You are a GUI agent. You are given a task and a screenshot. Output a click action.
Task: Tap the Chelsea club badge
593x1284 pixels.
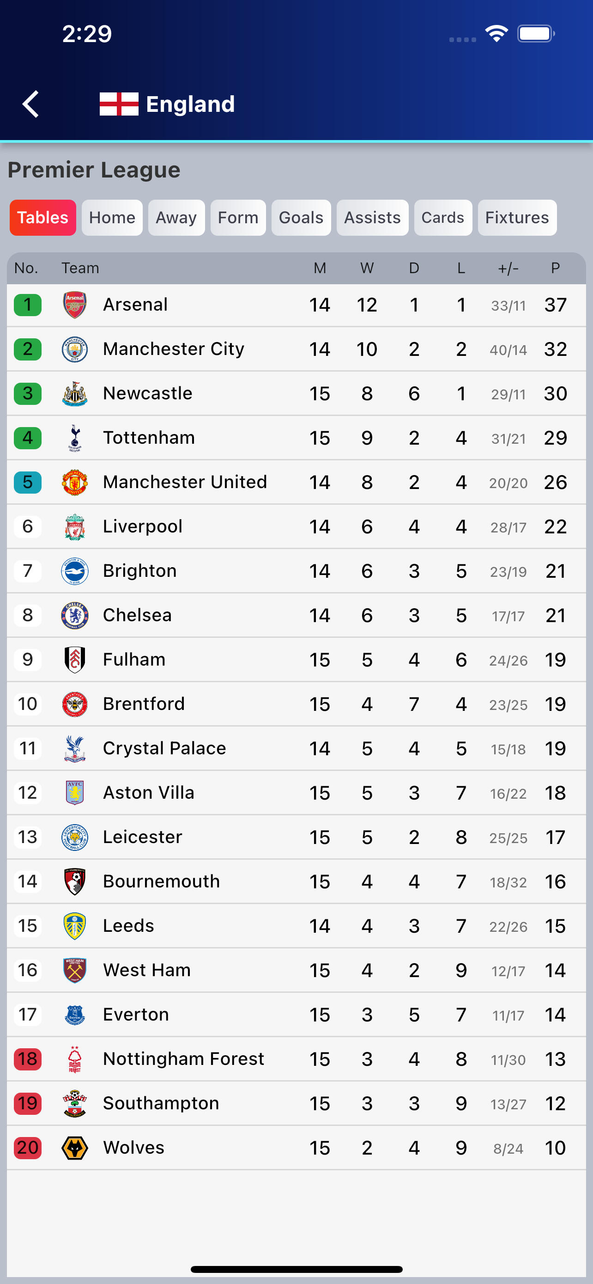[75, 616]
